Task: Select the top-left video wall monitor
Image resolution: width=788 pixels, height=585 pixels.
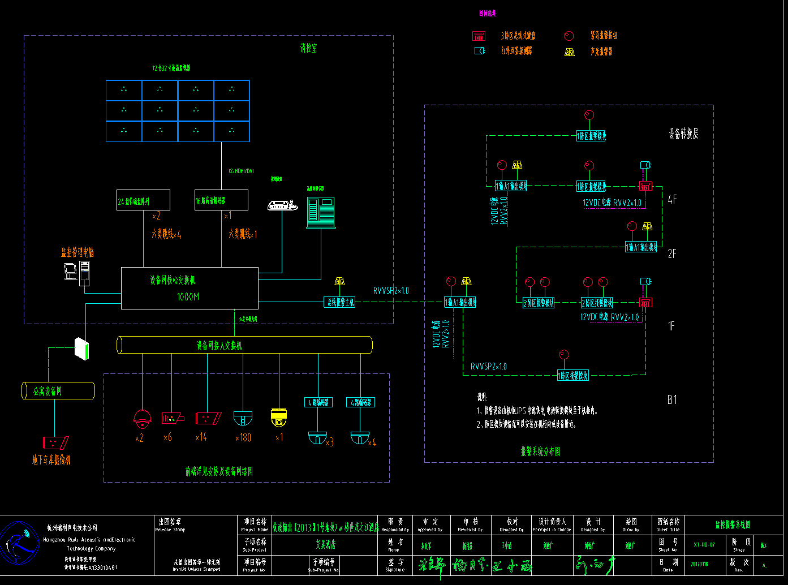Action: (x=124, y=90)
